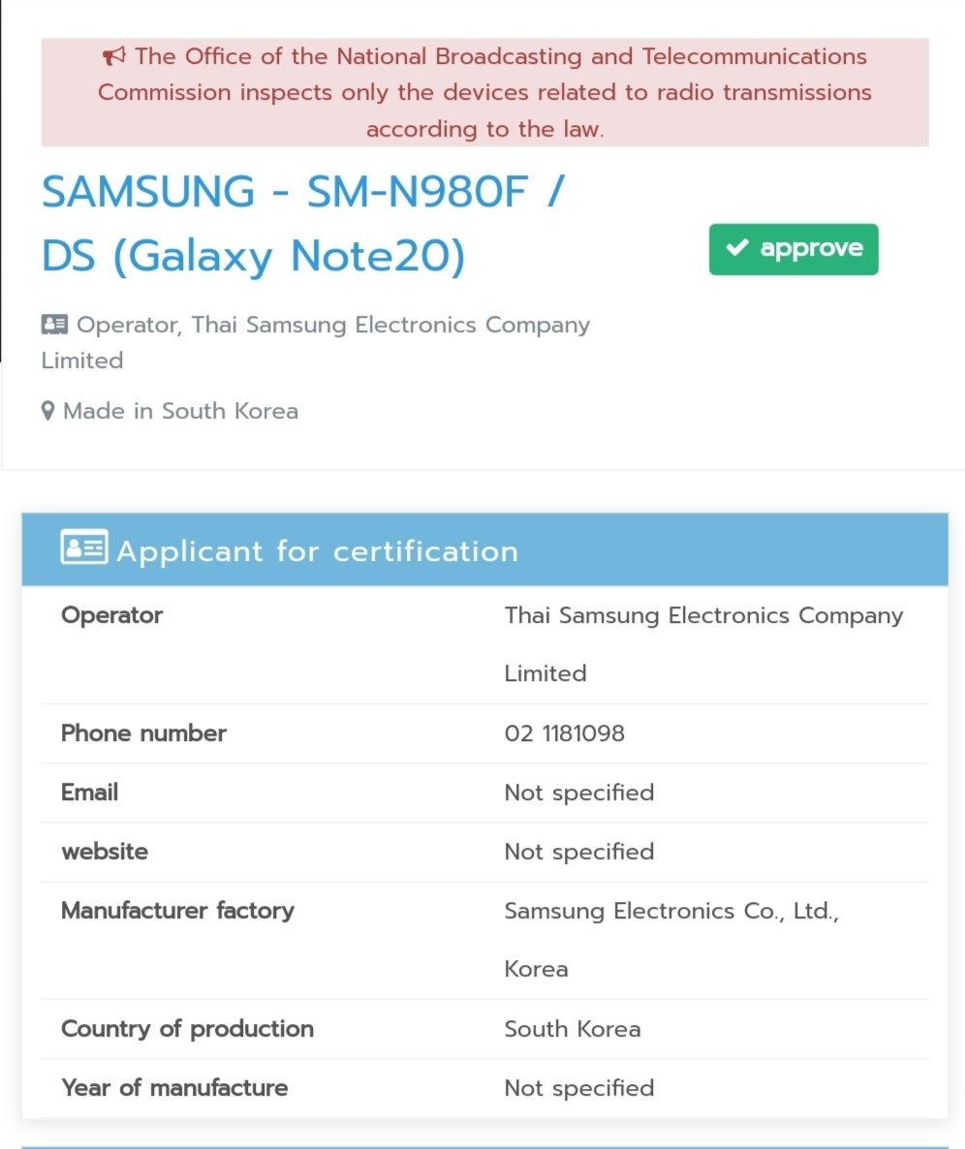Select the Manufacturer factory label
The height and width of the screenshot is (1149, 965).
177,911
